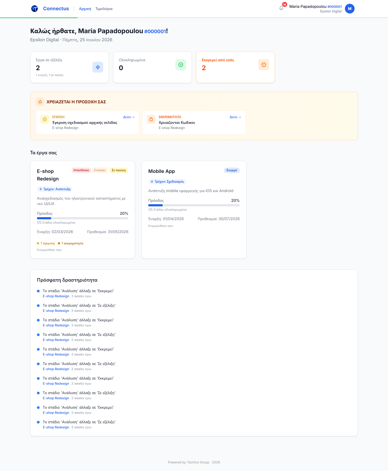The image size is (388, 471).
Task: Click the Ολοκληρωμένα card label
Action: tap(132, 60)
